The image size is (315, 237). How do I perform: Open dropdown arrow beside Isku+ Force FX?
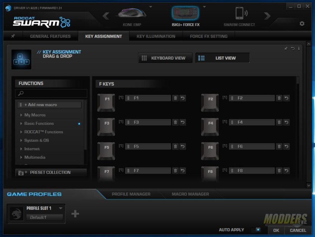point(204,7)
